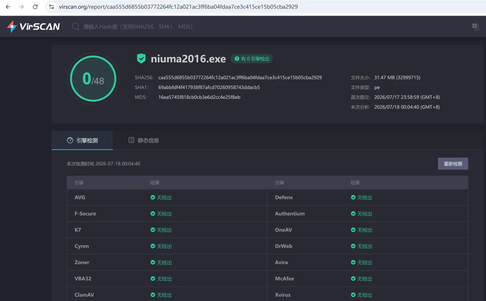Click 无检出 result text for McAfee
The width and height of the screenshot is (486, 301).
364,279
